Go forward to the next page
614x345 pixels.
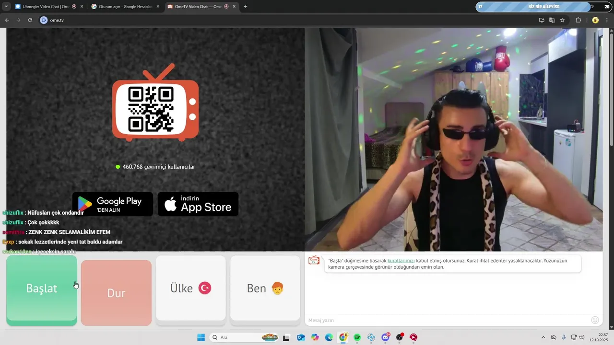click(x=19, y=20)
